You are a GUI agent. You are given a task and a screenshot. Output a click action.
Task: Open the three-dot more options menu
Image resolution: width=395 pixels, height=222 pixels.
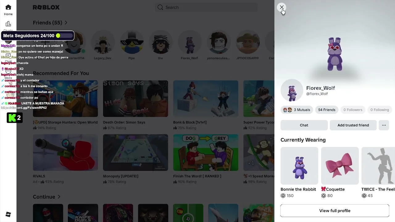pos(384,125)
